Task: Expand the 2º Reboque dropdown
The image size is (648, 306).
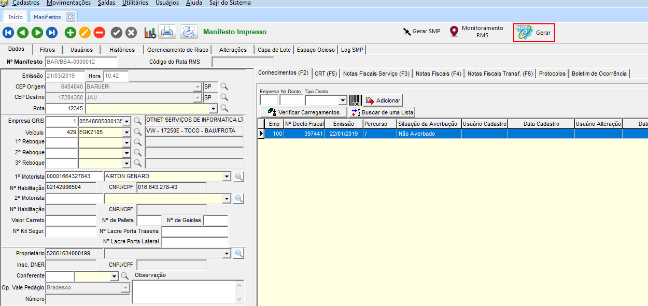Action: coord(126,153)
